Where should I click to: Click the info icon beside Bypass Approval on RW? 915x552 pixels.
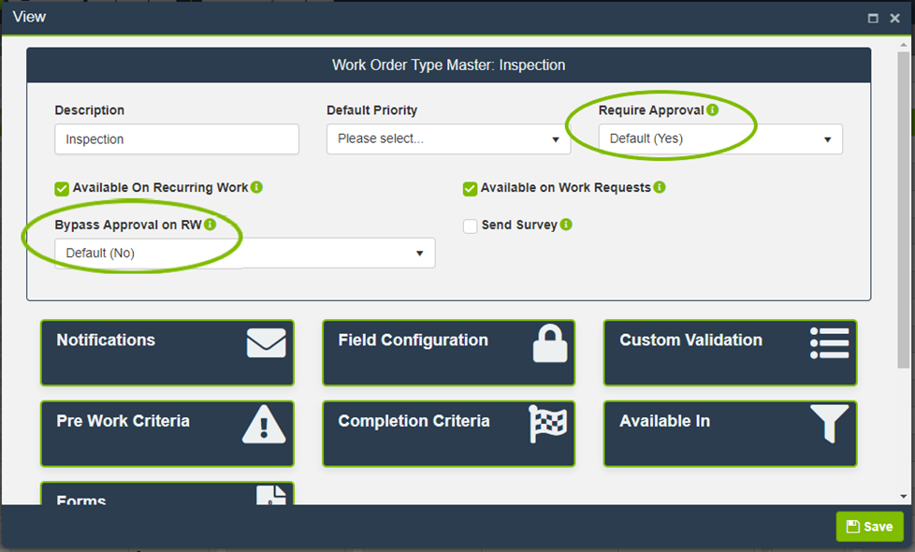tap(210, 225)
